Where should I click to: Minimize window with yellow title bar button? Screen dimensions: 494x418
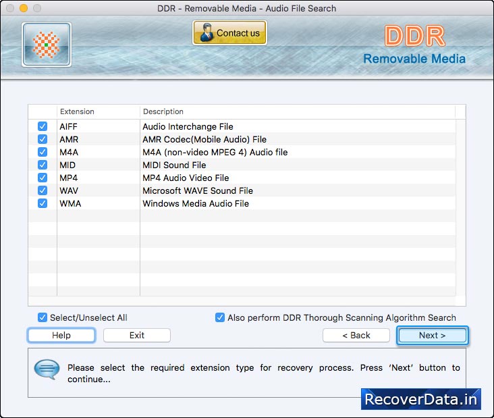[24, 8]
